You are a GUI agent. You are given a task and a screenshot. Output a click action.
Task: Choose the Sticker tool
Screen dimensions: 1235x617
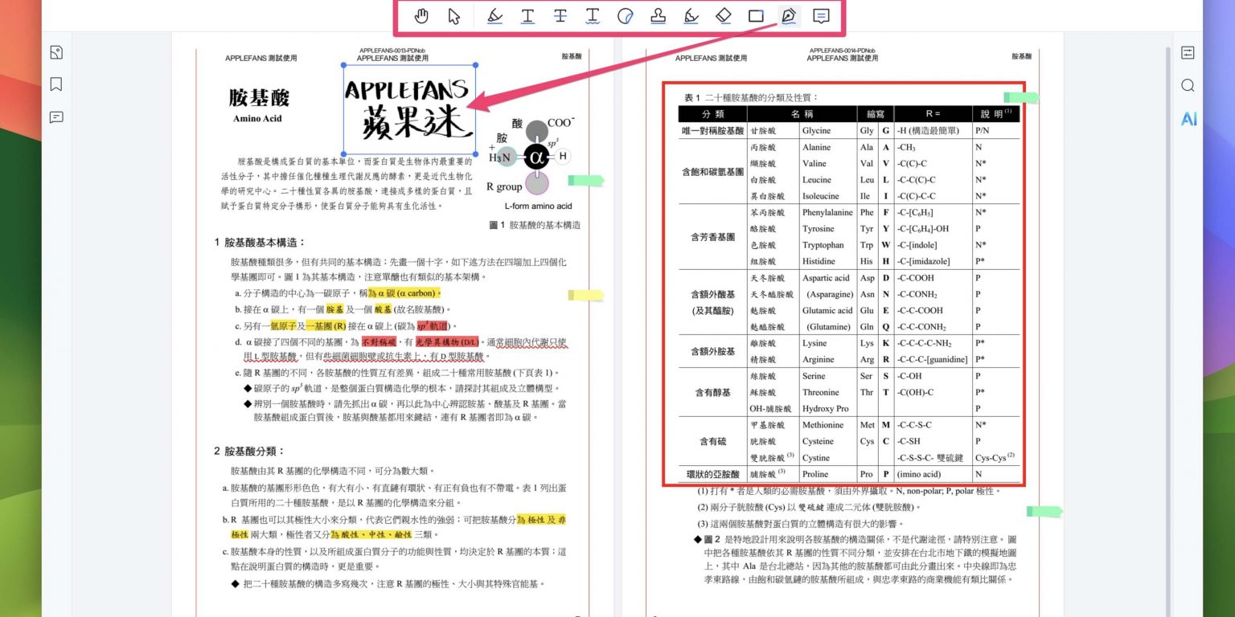tap(626, 16)
